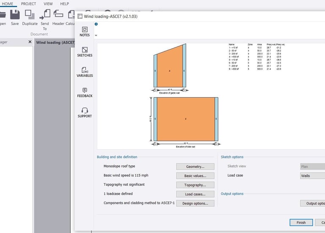This screenshot has width=325, height=233.
Task: Expand the notes dropdown arrow
Action: (96, 36)
